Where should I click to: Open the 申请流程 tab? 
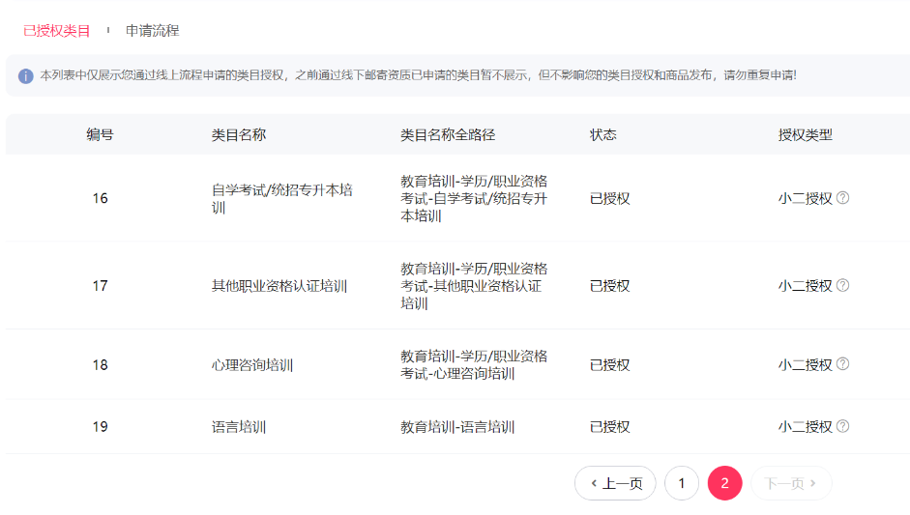[x=152, y=31]
